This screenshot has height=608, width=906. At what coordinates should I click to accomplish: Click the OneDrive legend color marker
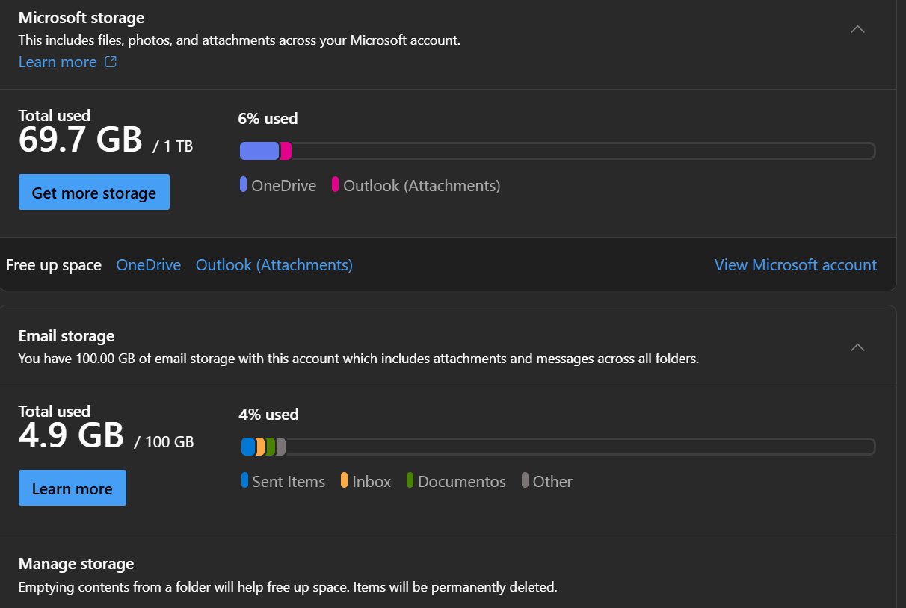coord(244,184)
